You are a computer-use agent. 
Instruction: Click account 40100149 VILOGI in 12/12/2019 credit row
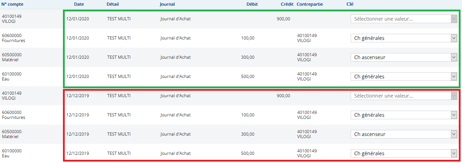click(12, 96)
